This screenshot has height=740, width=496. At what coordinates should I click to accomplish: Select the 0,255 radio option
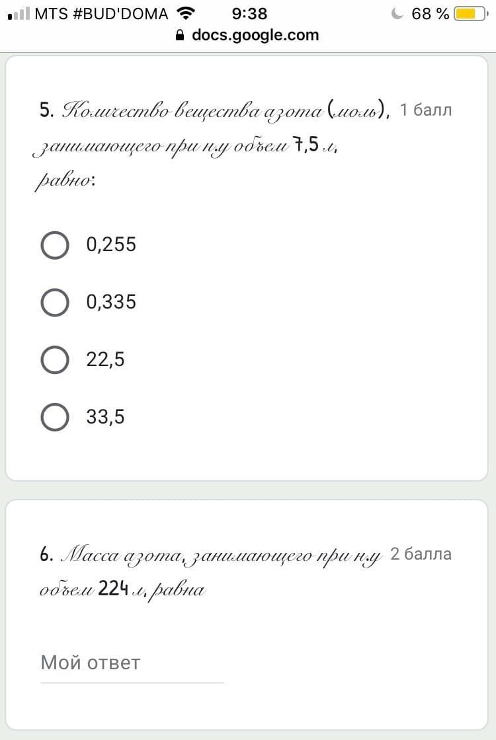[55, 245]
